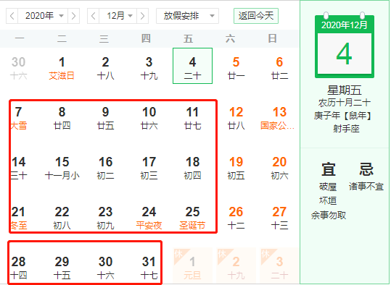Select December 16 初二 date
This screenshot has height=285, width=391.
[x=105, y=169]
